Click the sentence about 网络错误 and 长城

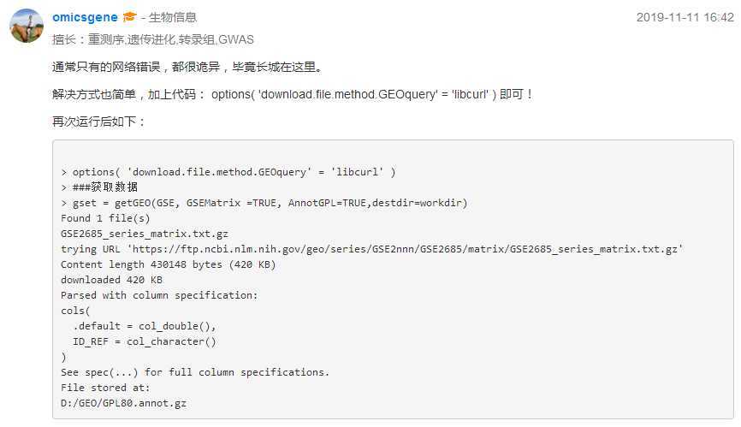coord(188,67)
